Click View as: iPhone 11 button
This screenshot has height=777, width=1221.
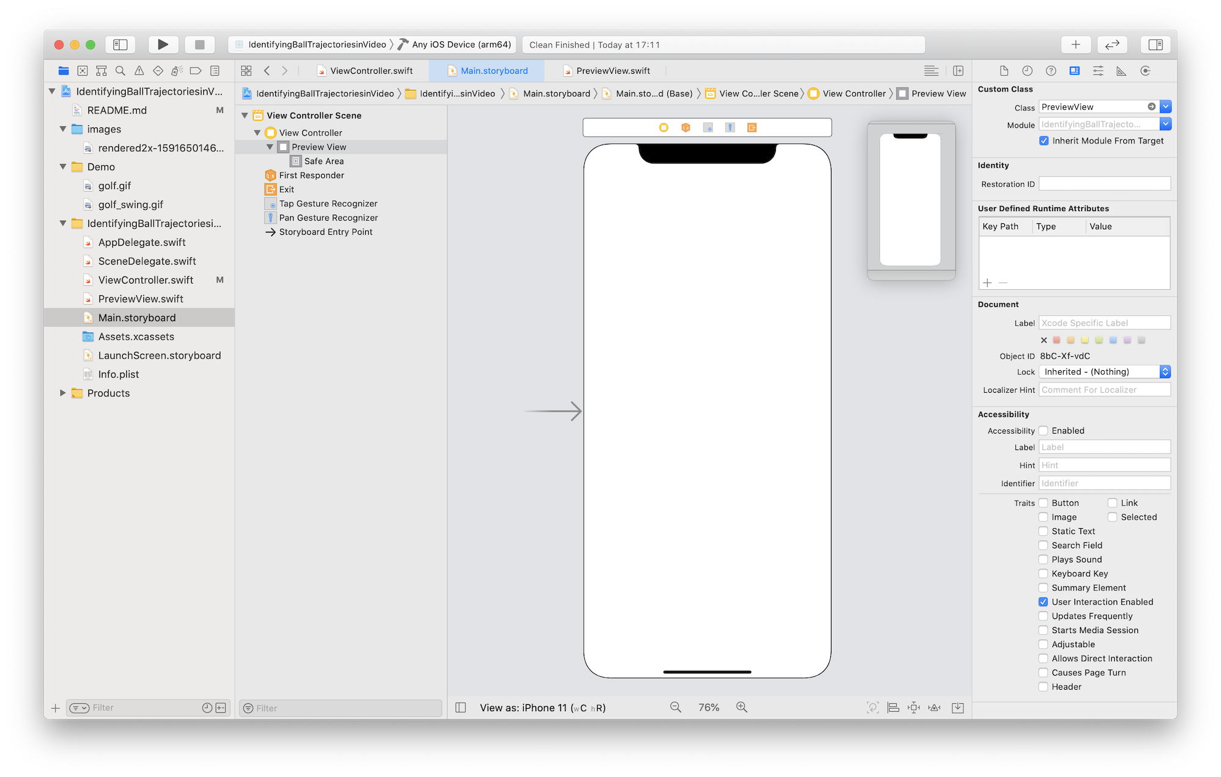pos(542,707)
